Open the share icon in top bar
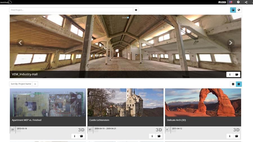The width and height of the screenshot is (253, 142). point(246,2)
